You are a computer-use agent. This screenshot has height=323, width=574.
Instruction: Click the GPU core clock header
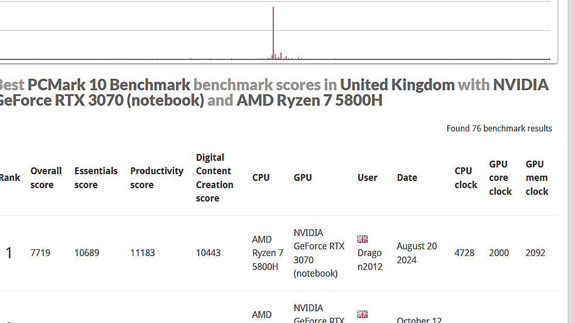[500, 178]
